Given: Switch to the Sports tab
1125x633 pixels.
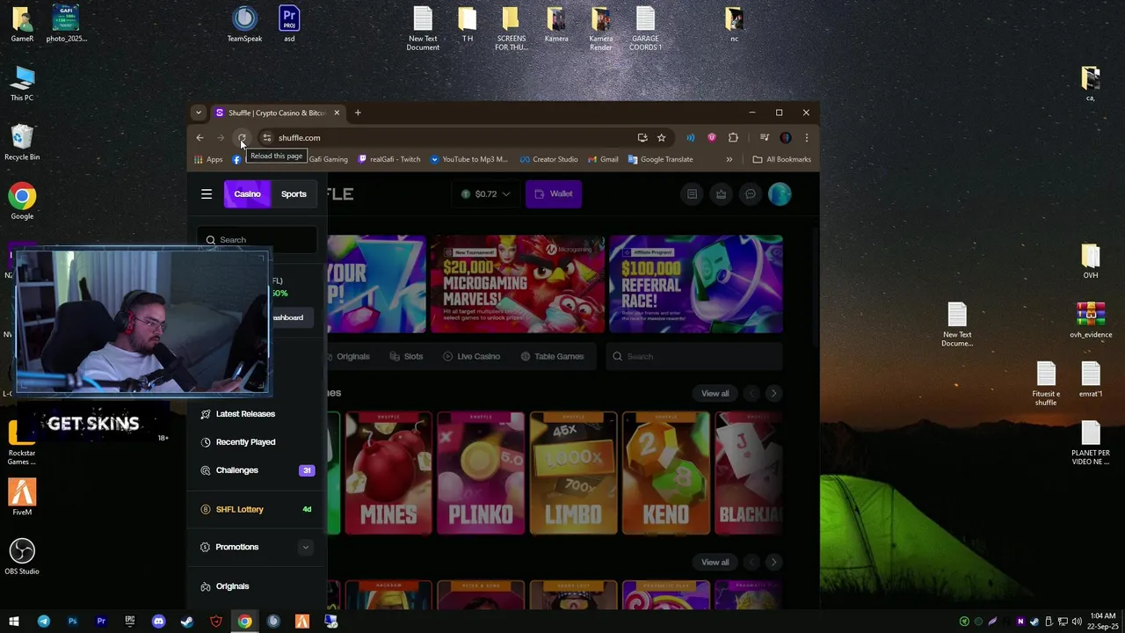Looking at the screenshot, I should (x=294, y=194).
